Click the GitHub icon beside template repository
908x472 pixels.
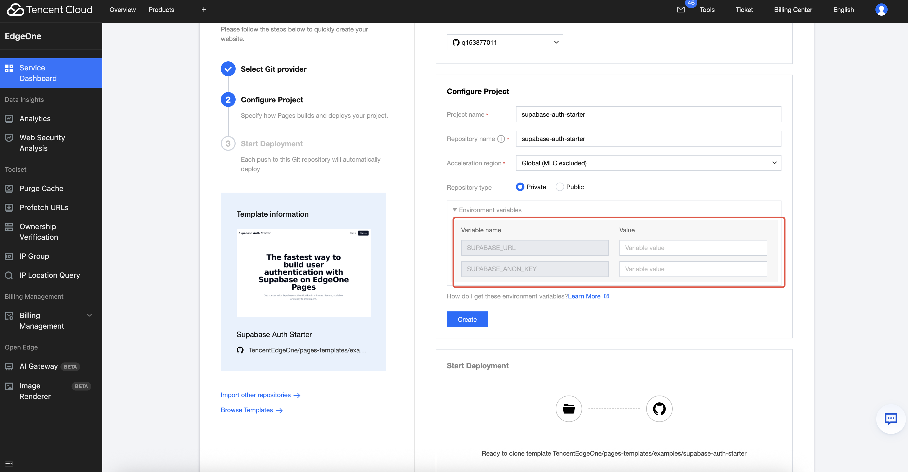pos(240,350)
